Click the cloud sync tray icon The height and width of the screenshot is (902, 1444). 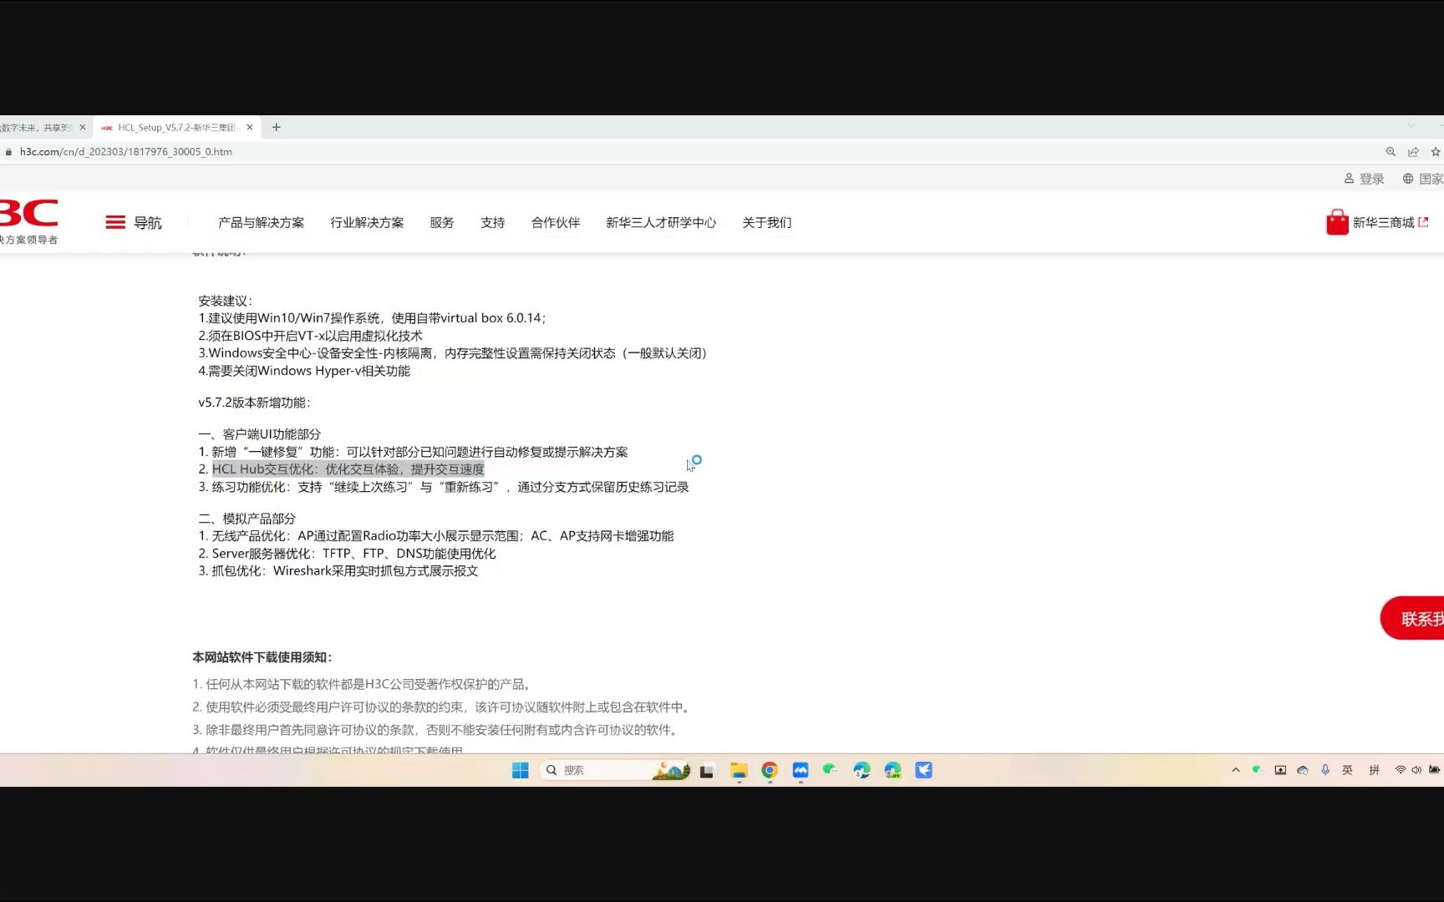[1303, 770]
